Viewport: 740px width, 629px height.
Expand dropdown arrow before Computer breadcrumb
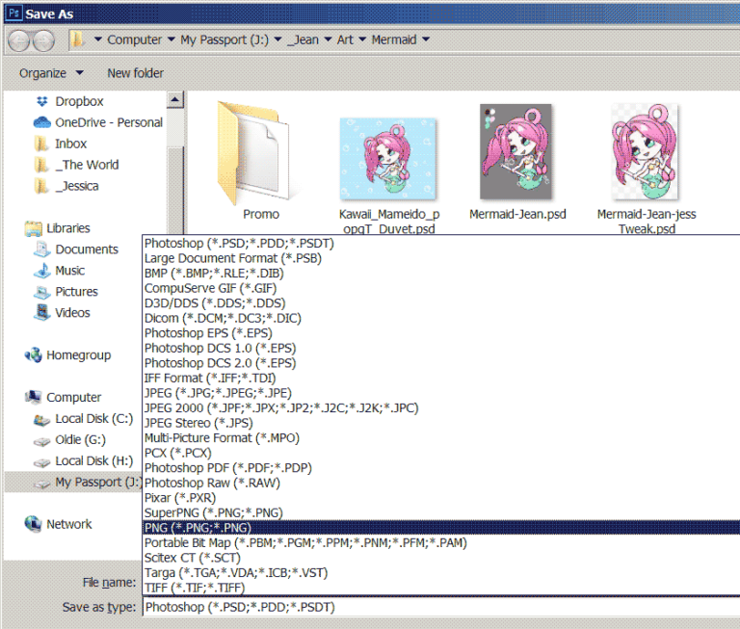click(97, 39)
